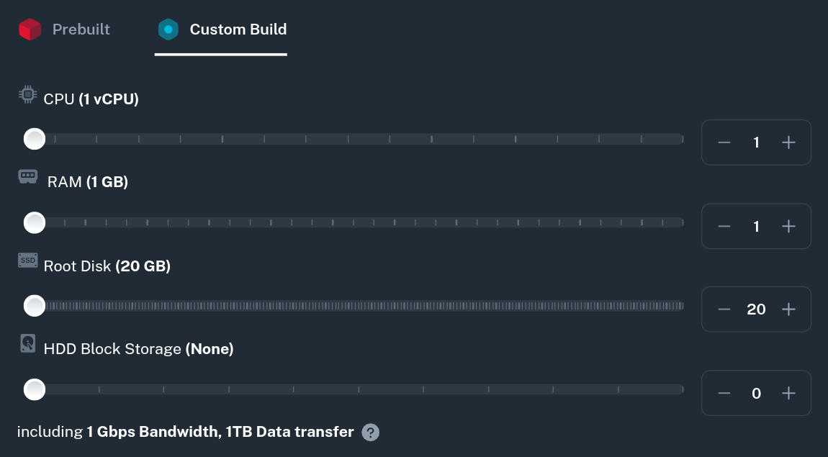The image size is (828, 457).
Task: Decrease Root Disk size with minus
Action: [x=724, y=309]
